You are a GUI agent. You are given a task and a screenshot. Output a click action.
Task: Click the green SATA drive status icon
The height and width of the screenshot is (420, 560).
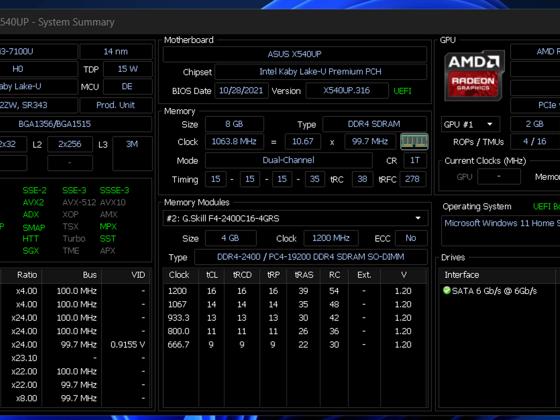[447, 290]
